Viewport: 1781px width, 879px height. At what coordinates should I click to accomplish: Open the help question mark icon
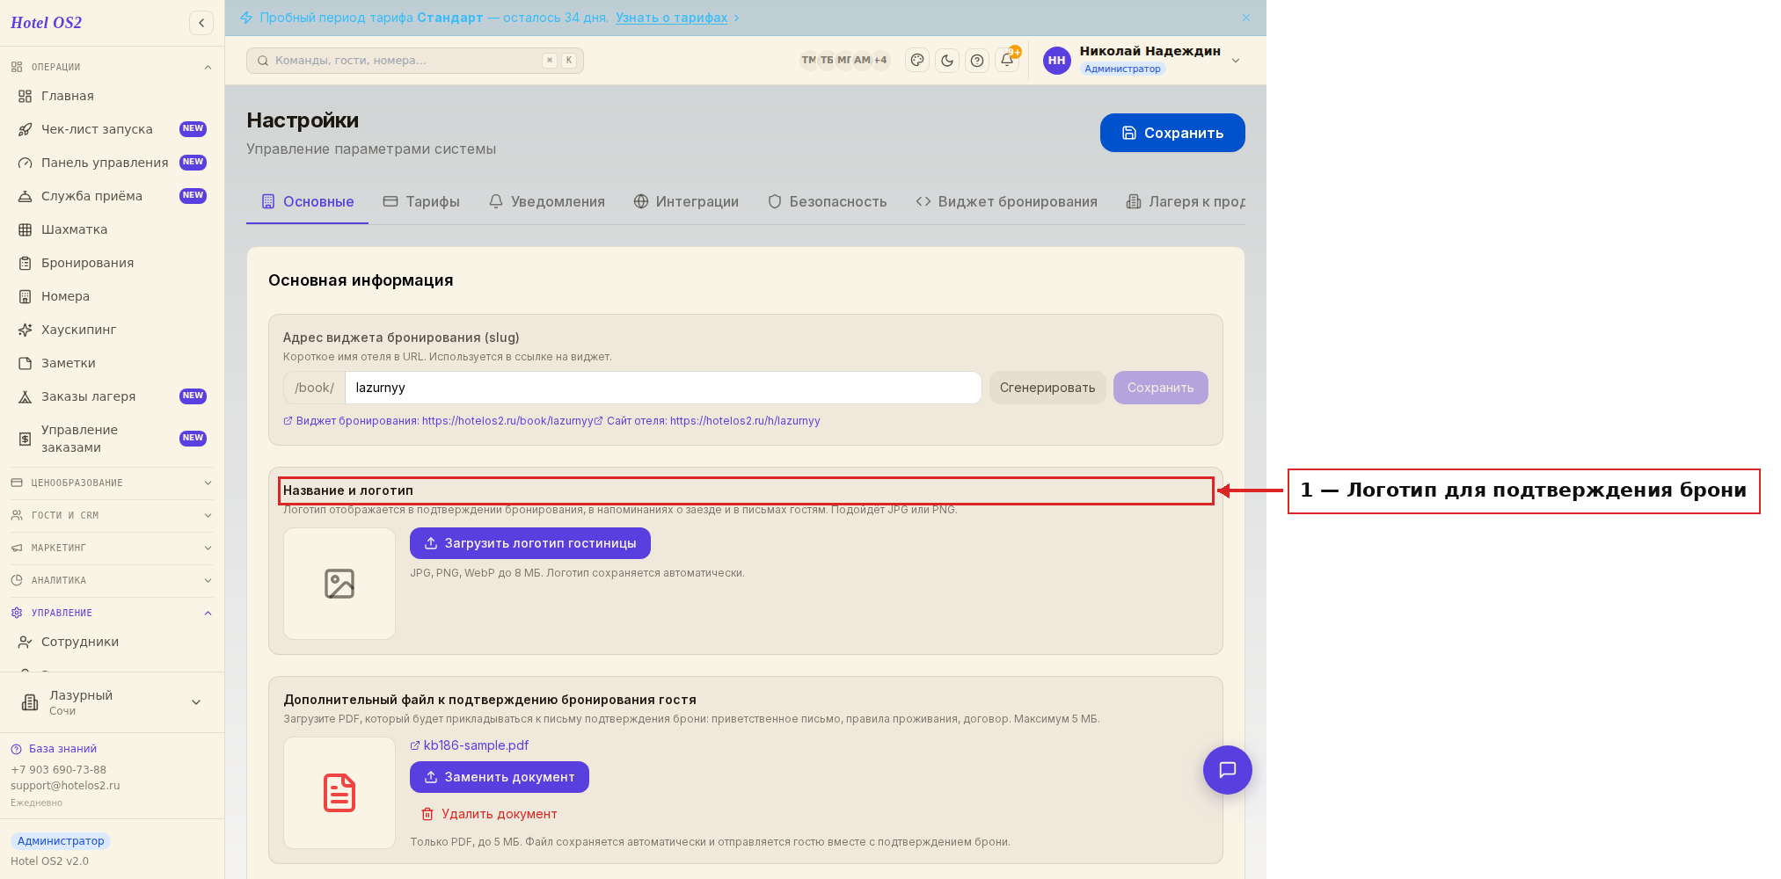pyautogui.click(x=977, y=60)
